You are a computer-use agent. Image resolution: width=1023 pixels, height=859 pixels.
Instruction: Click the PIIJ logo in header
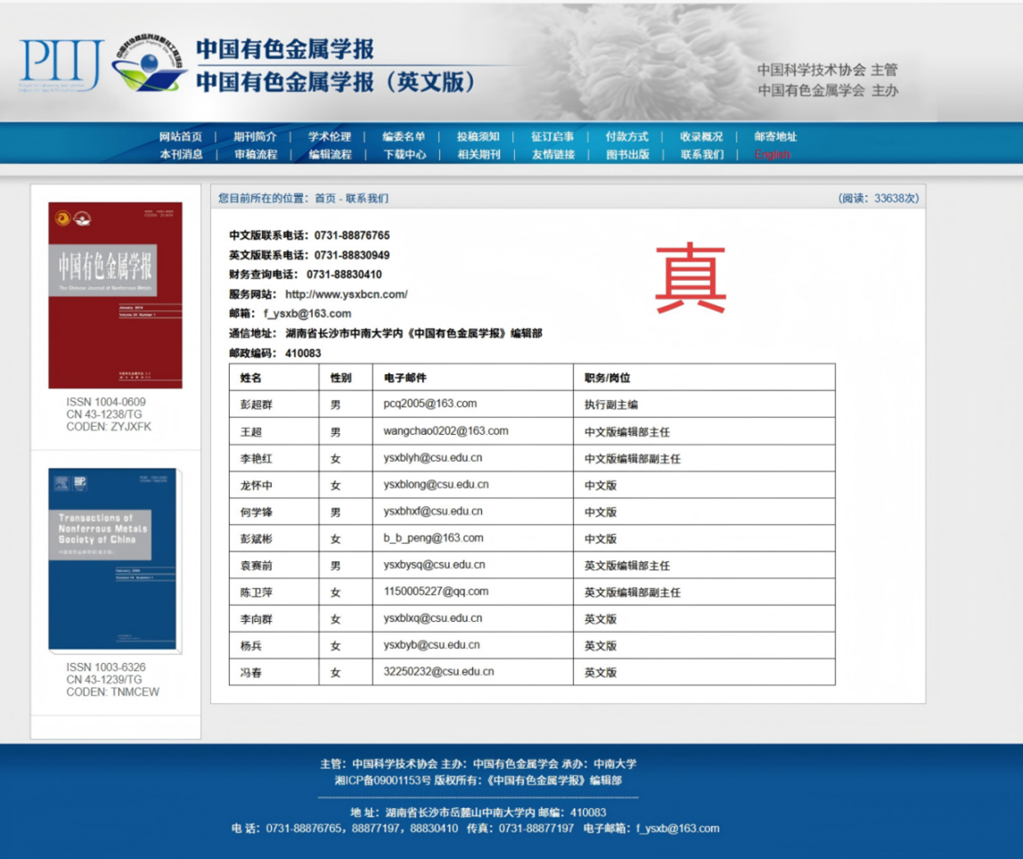(x=61, y=66)
